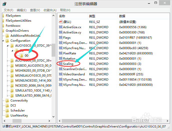Click the DWORD icon next to ActiveSize.cx
The width and height of the screenshot is (172, 131).
pos(61,27)
